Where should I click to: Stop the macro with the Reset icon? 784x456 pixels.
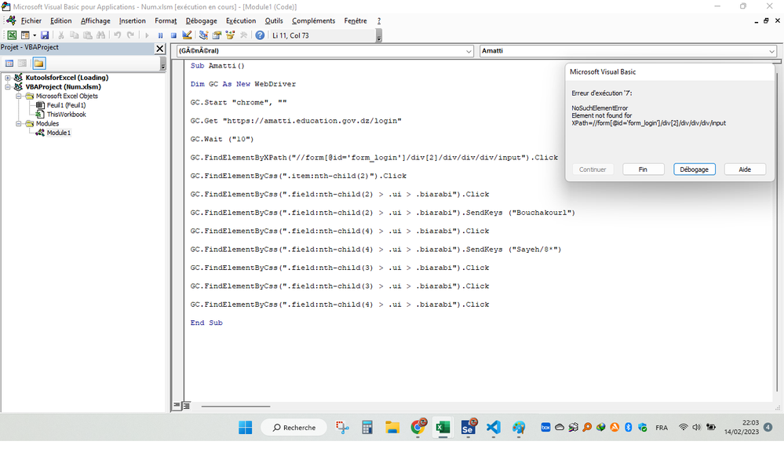pyautogui.click(x=173, y=35)
